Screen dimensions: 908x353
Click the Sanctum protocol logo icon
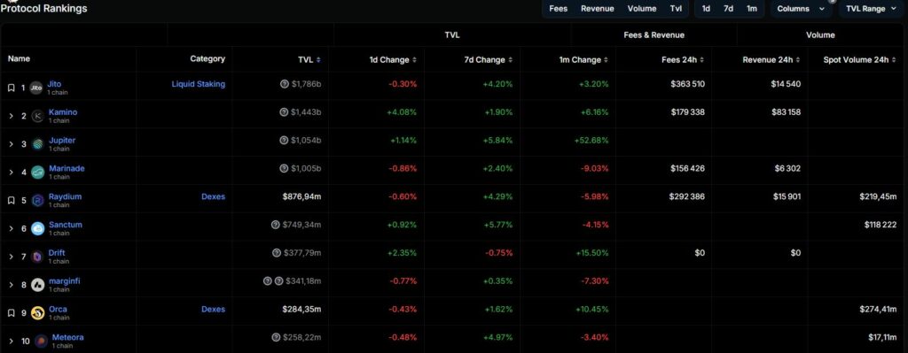click(37, 229)
